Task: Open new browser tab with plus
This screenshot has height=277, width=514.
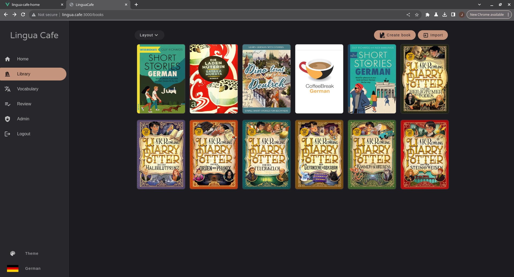Action: tap(136, 5)
